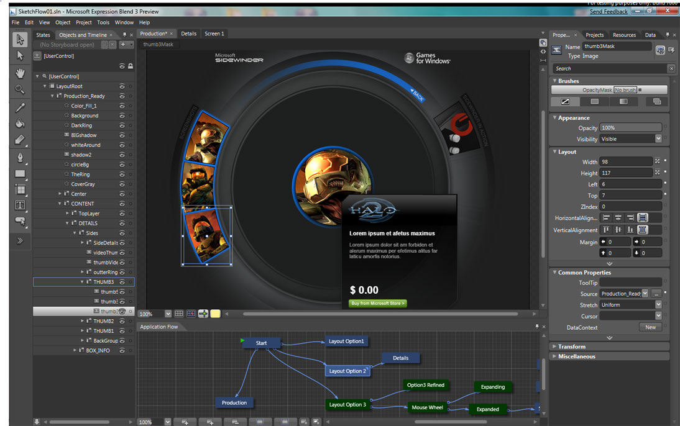Select the Mouse Wheel flow node

tap(427, 407)
